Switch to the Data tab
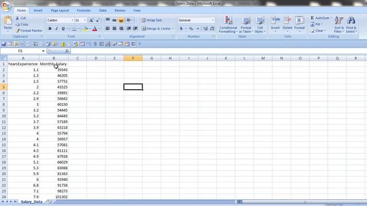The width and height of the screenshot is (367, 206). click(x=103, y=10)
